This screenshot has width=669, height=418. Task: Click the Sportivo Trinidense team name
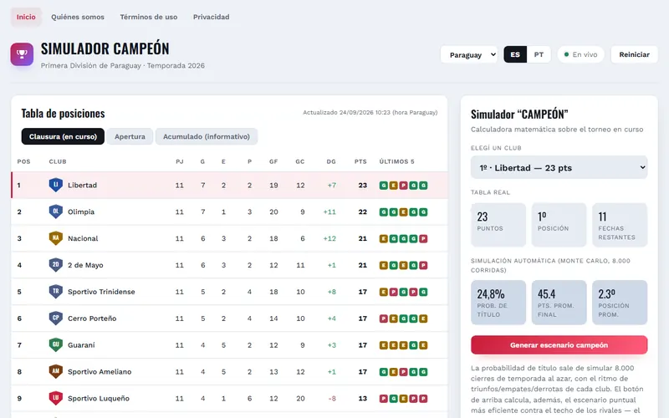[101, 292]
